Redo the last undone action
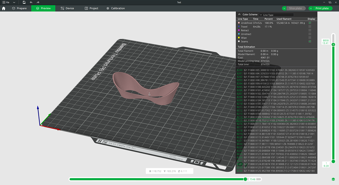Screen dimensions: 339x185 click(38, 2)
